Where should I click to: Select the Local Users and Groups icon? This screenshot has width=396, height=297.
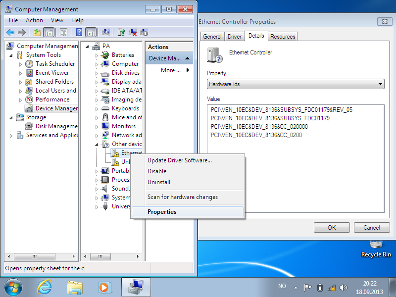[29, 91]
